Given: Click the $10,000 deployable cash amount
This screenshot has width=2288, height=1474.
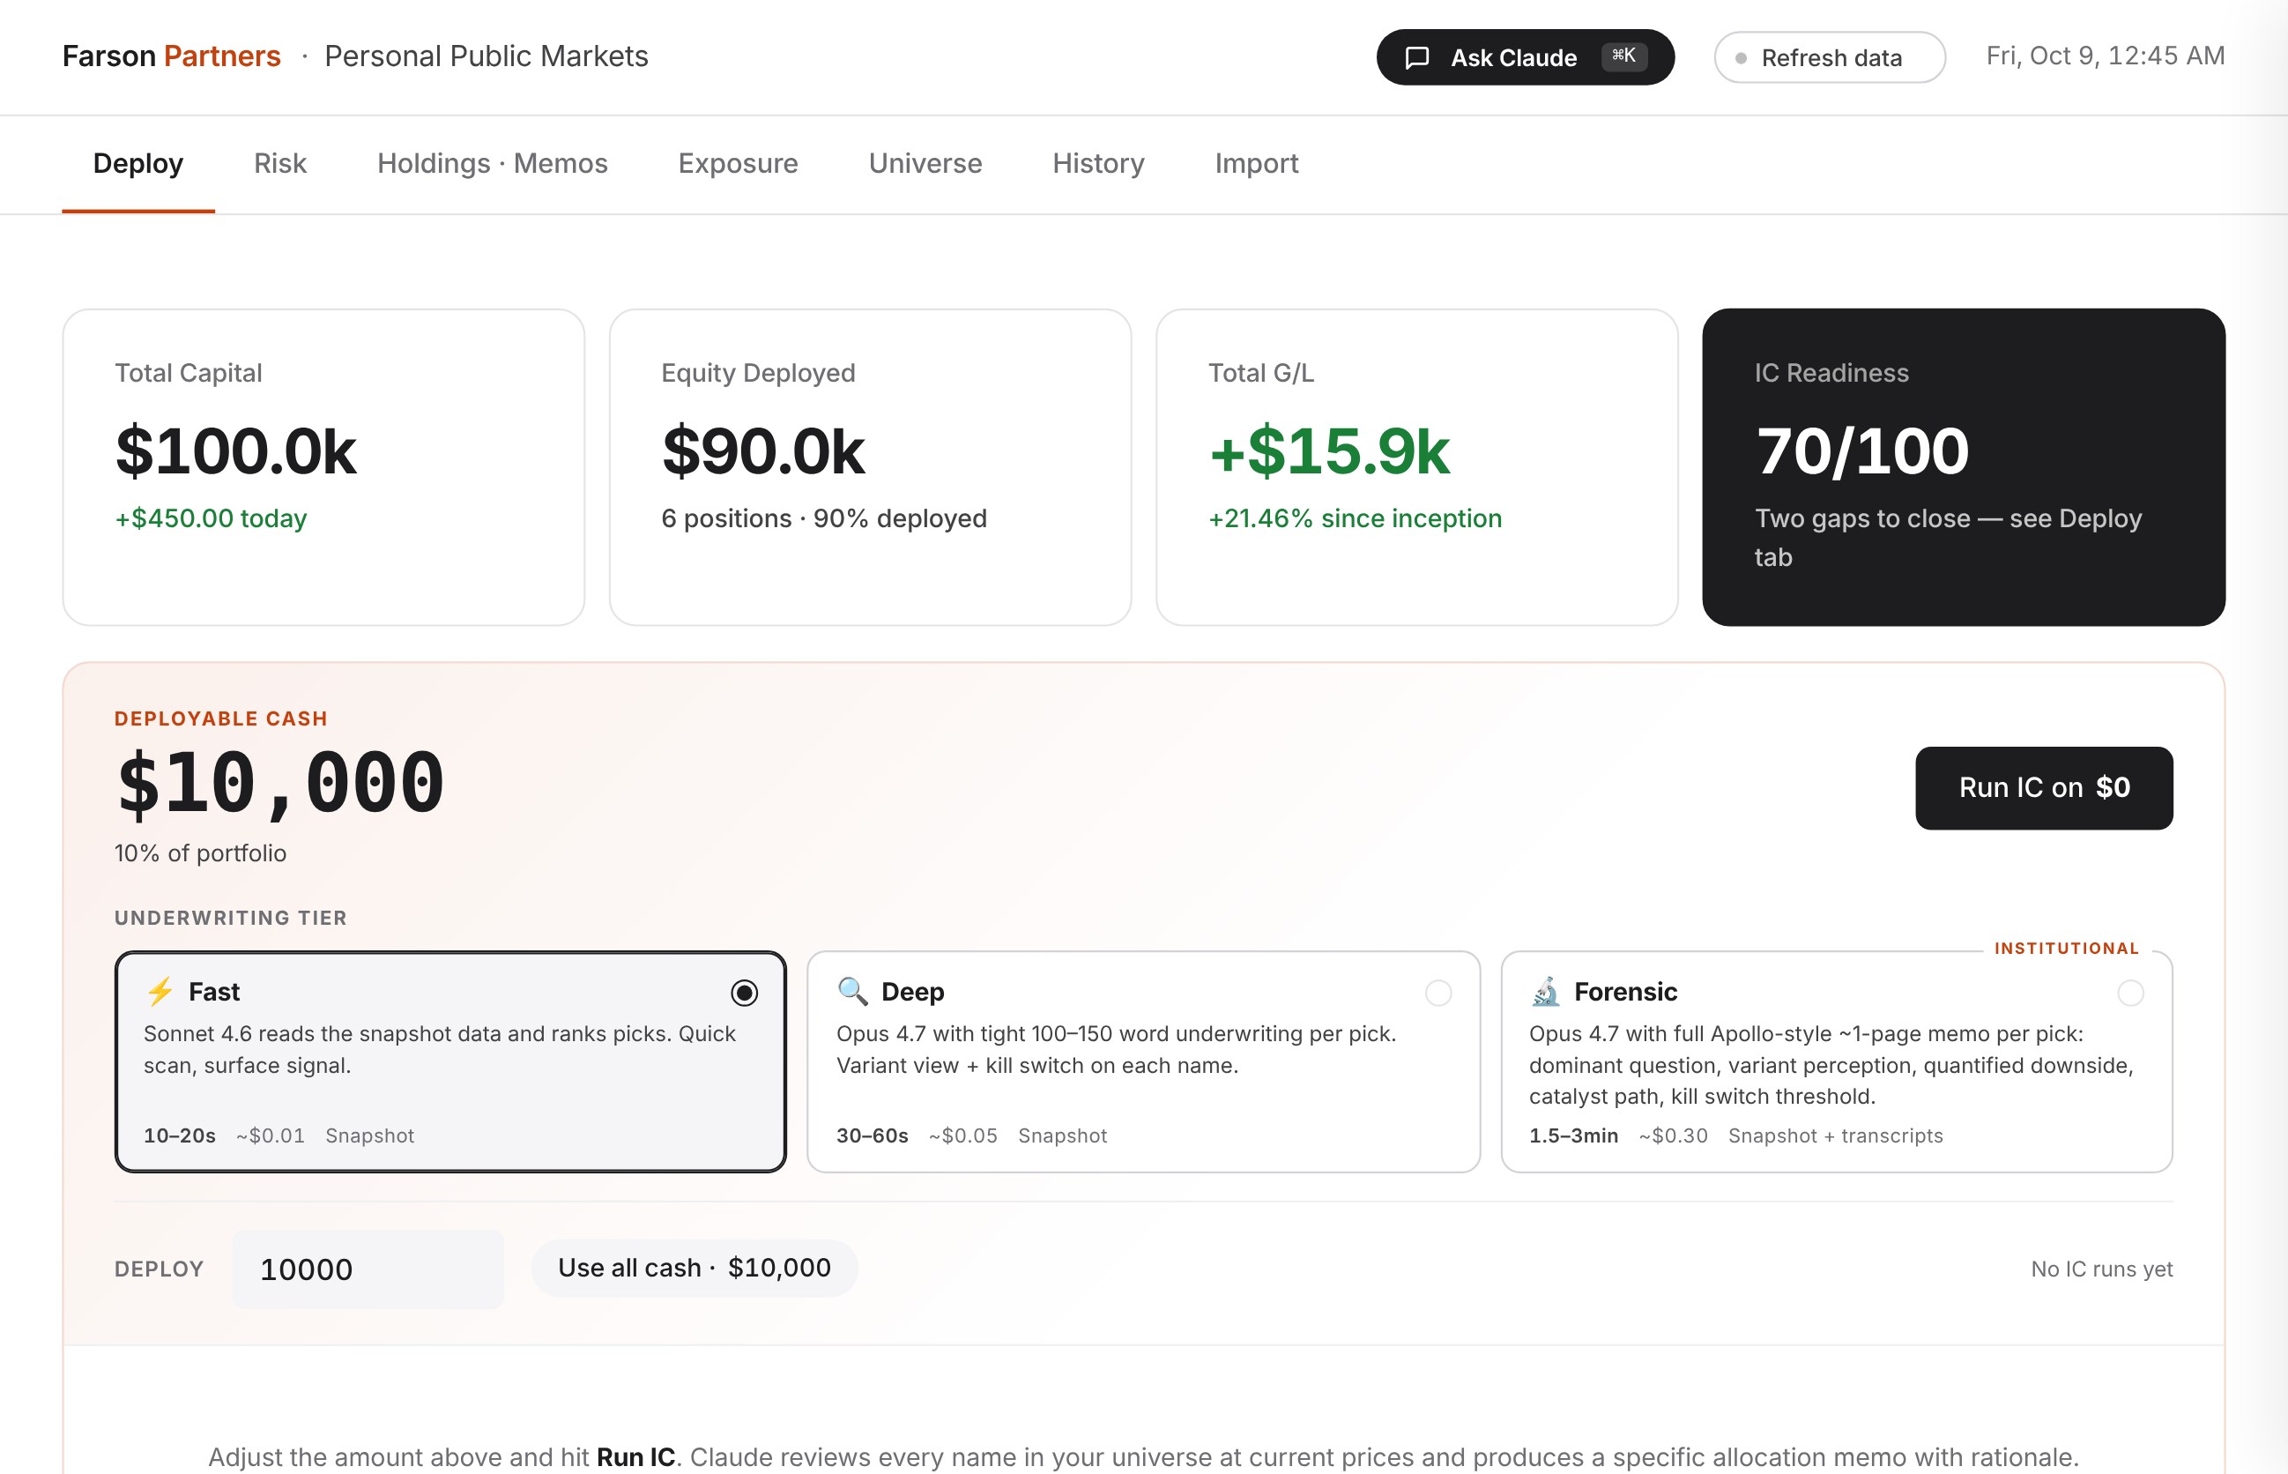Looking at the screenshot, I should coord(279,784).
